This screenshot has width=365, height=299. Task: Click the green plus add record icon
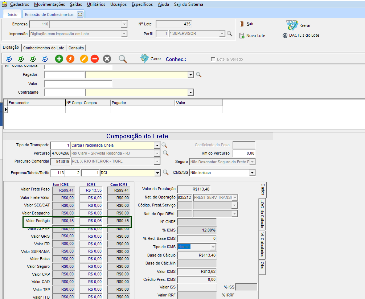(59, 59)
